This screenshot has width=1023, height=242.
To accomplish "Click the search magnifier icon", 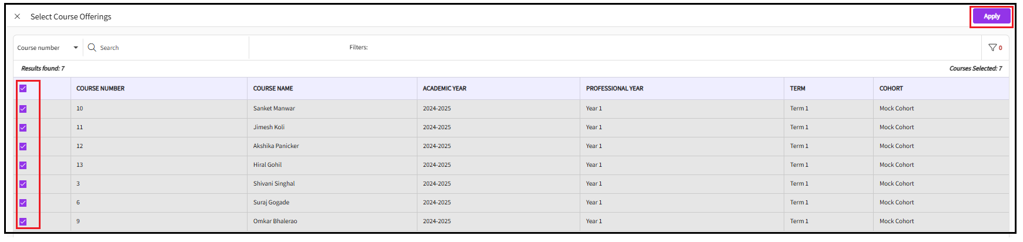I will point(92,48).
